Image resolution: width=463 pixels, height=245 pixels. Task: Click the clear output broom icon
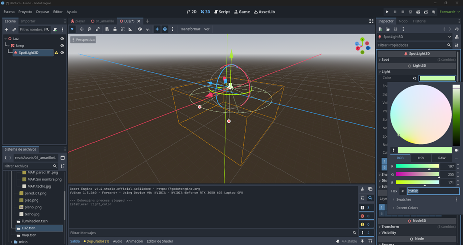(362, 189)
